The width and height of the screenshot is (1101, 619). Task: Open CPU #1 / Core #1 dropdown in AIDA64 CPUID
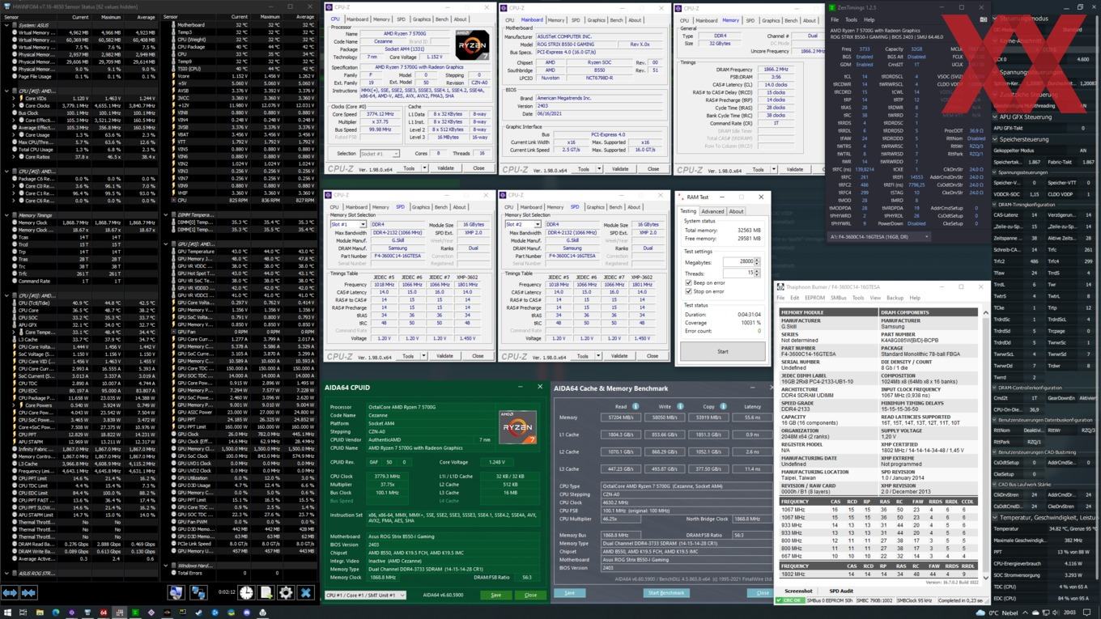(x=365, y=595)
